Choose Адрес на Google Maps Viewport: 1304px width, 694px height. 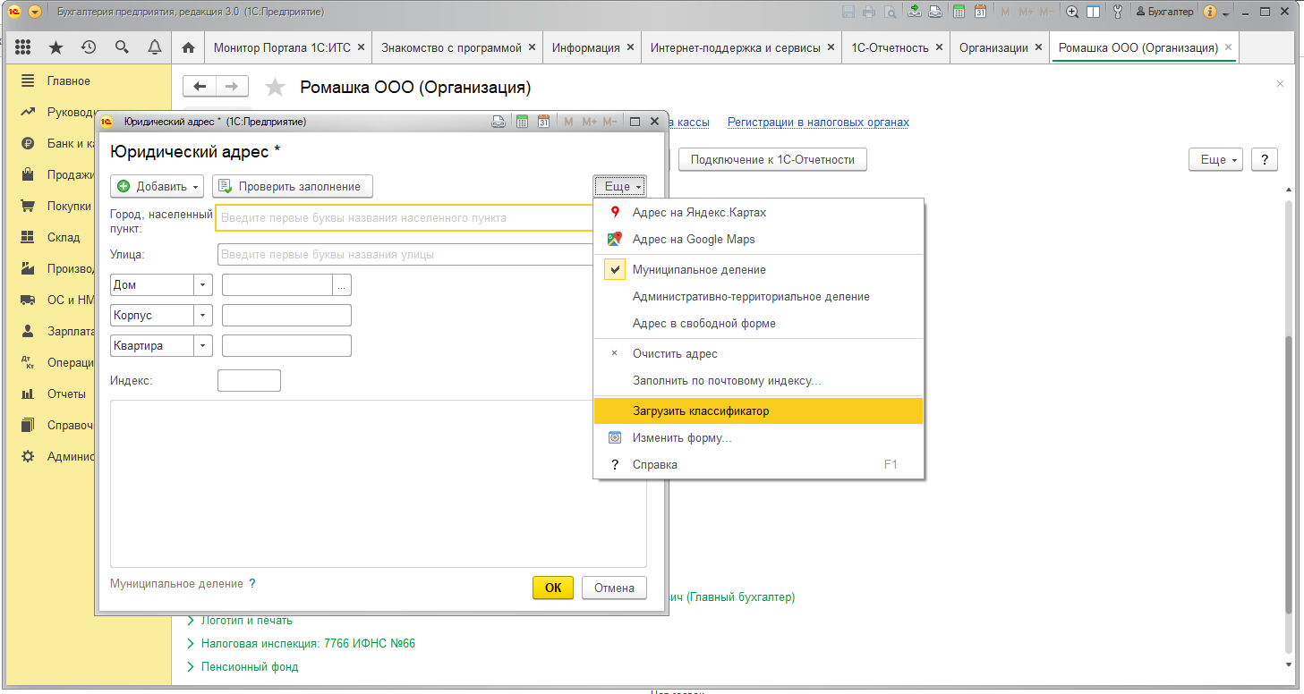pos(759,239)
